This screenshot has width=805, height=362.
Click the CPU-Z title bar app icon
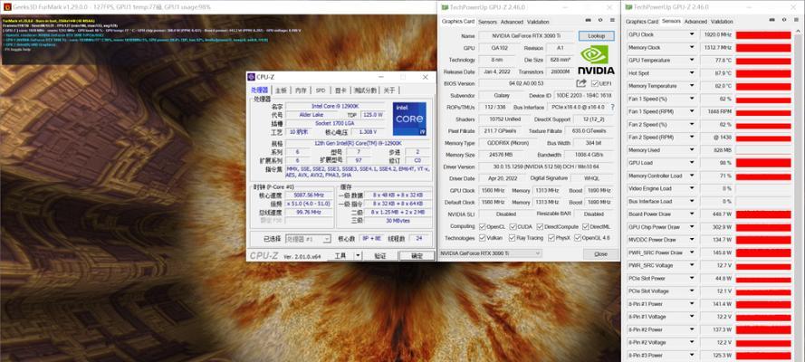[251, 77]
